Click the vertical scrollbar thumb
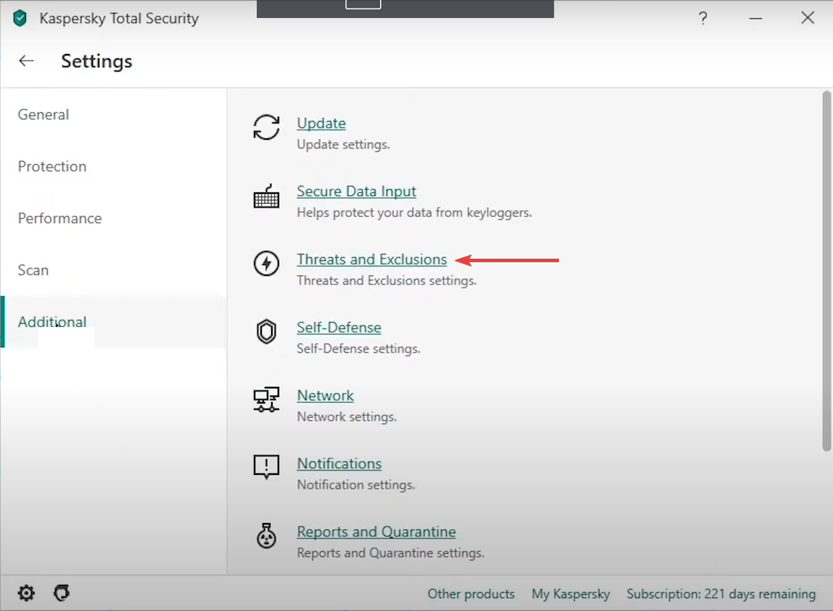The height and width of the screenshot is (611, 833). coord(827,271)
